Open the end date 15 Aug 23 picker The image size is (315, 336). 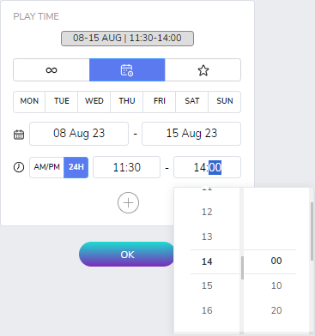tap(191, 134)
